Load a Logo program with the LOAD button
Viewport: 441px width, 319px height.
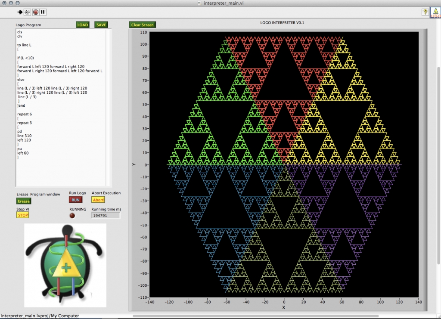coord(82,25)
